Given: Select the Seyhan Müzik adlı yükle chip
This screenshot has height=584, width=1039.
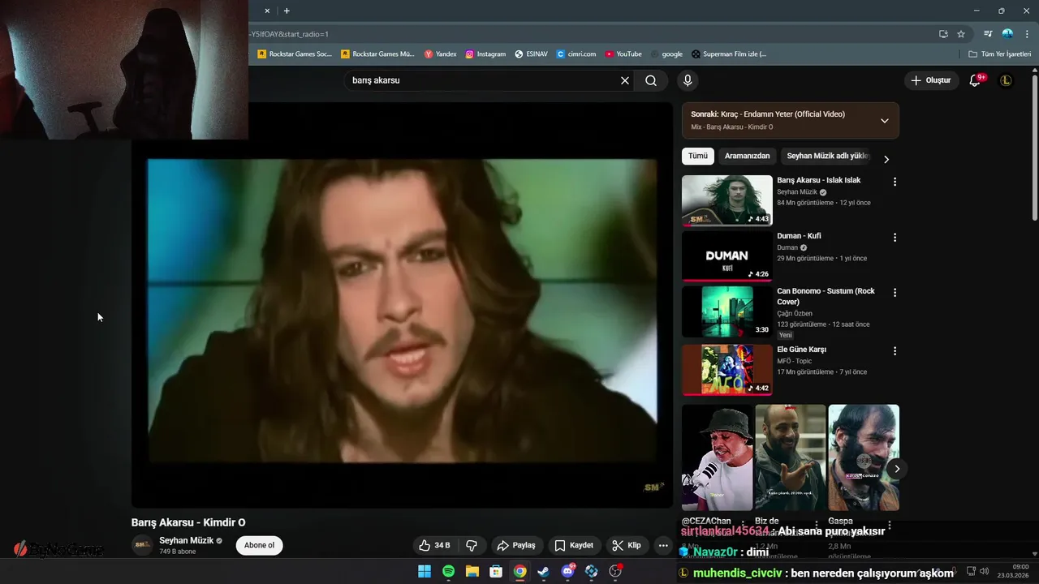Looking at the screenshot, I should point(826,156).
